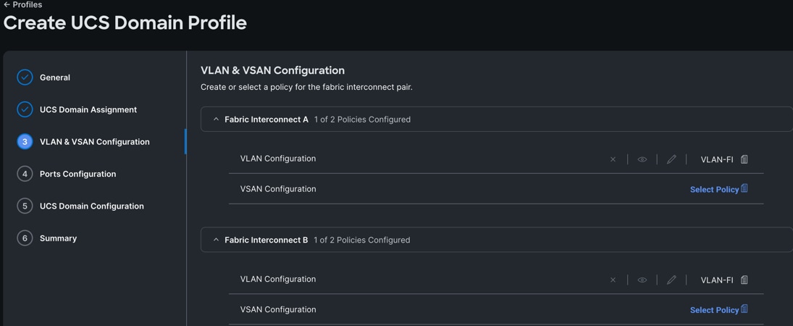Open the General step
793x326 pixels.
(x=54, y=78)
